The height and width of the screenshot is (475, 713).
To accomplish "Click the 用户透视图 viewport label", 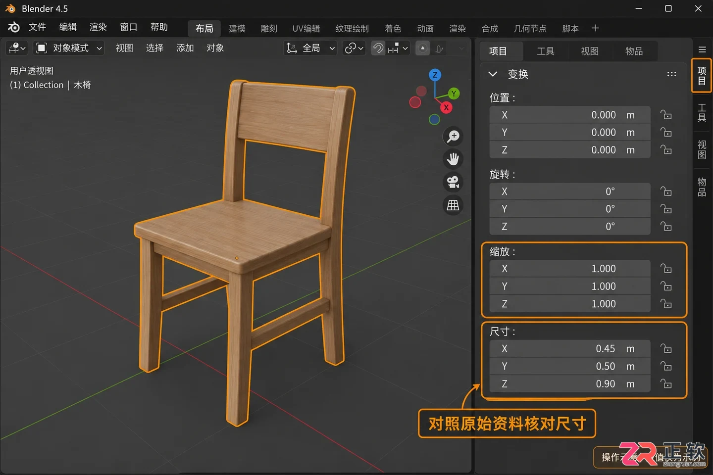I will (32, 71).
